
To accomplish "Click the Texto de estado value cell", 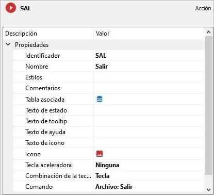I will pos(149,110).
